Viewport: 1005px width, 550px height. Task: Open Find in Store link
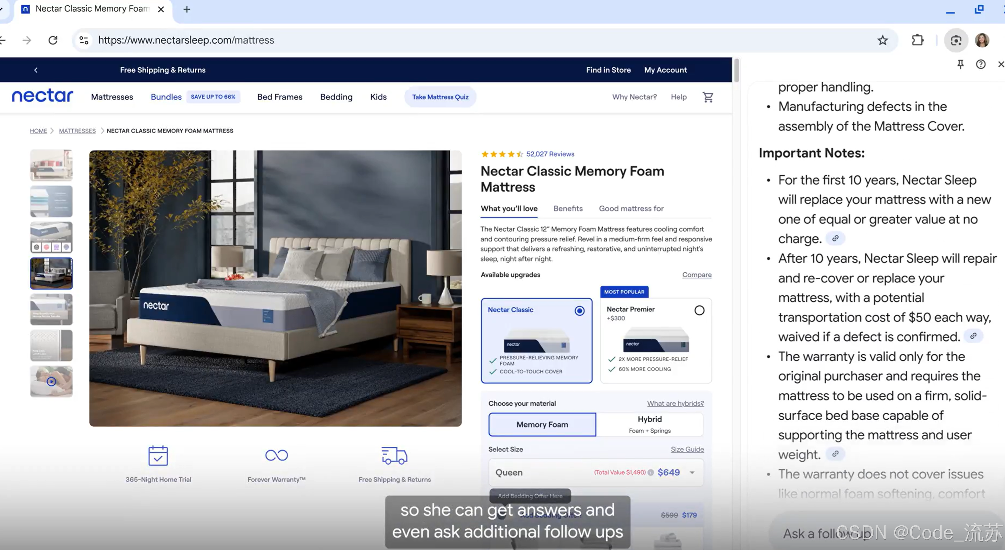click(x=608, y=70)
